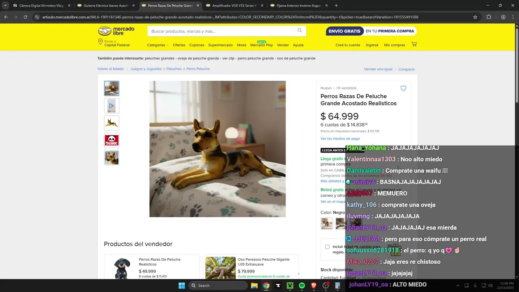Viewport: 519px width, 292px height.
Task: Click Volver al listado link
Action: tap(110, 69)
